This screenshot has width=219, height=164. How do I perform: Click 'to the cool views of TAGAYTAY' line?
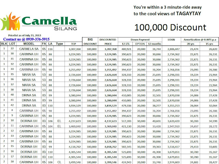click(167, 14)
